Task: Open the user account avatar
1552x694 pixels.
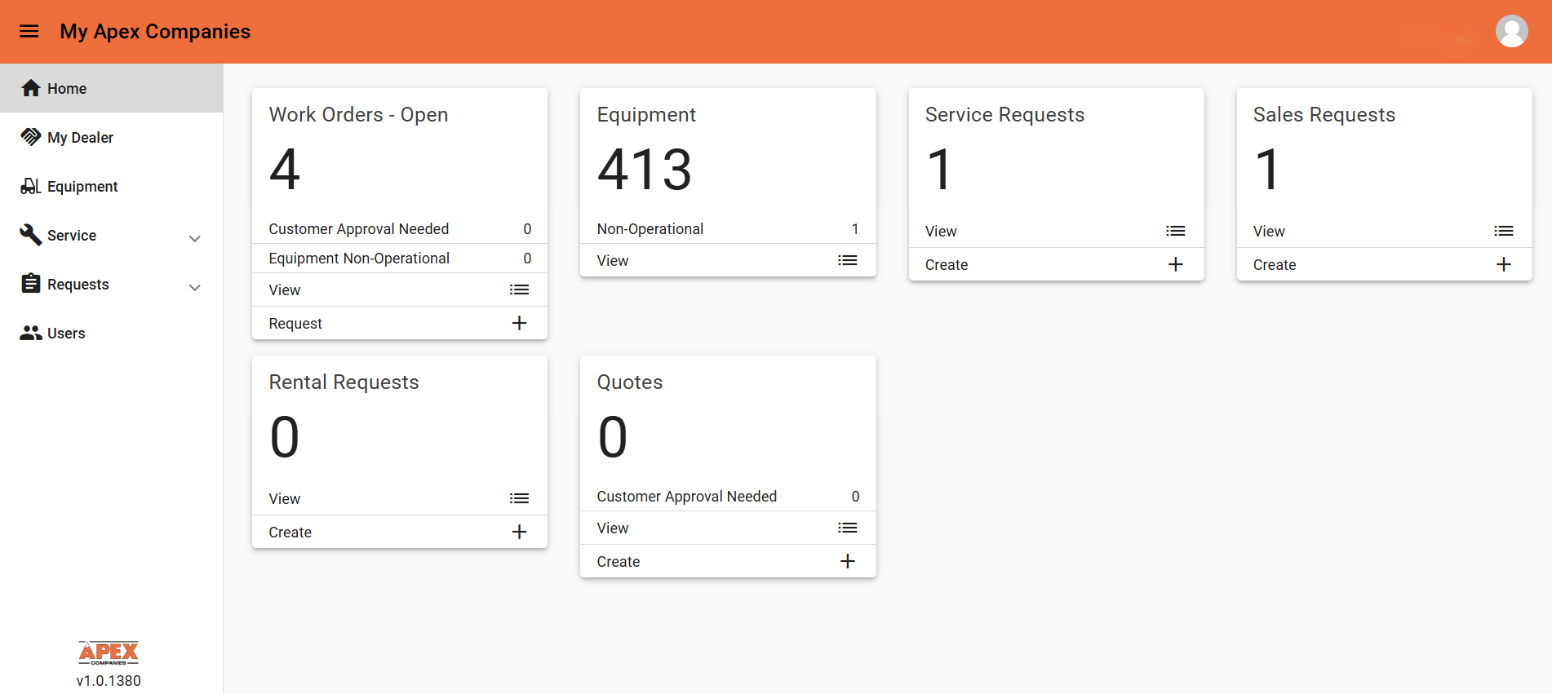Action: [x=1511, y=31]
